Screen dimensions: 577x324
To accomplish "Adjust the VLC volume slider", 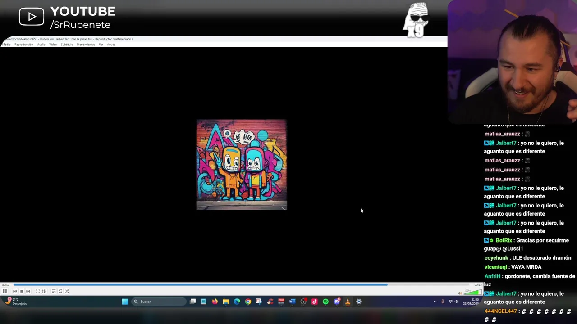I will pyautogui.click(x=472, y=293).
